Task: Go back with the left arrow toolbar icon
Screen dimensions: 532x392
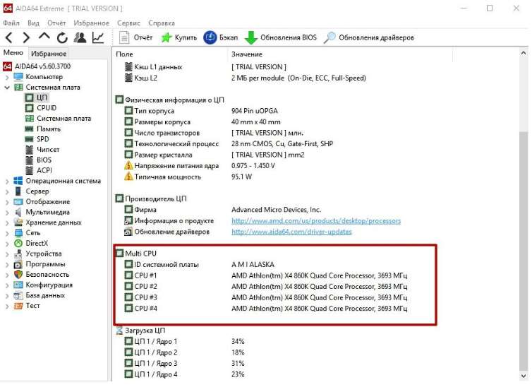Action: pos(9,37)
